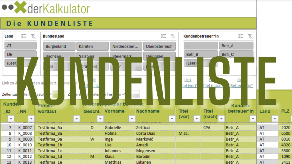This screenshot has height=164, width=292.
Task: Select (Leer) in the Kundenbetreuer*in slicer
Action: click(x=201, y=63)
